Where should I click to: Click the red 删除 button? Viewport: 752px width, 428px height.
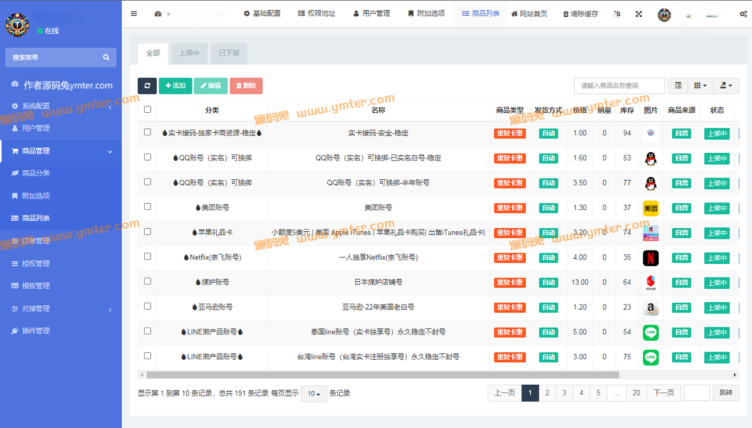pyautogui.click(x=246, y=86)
